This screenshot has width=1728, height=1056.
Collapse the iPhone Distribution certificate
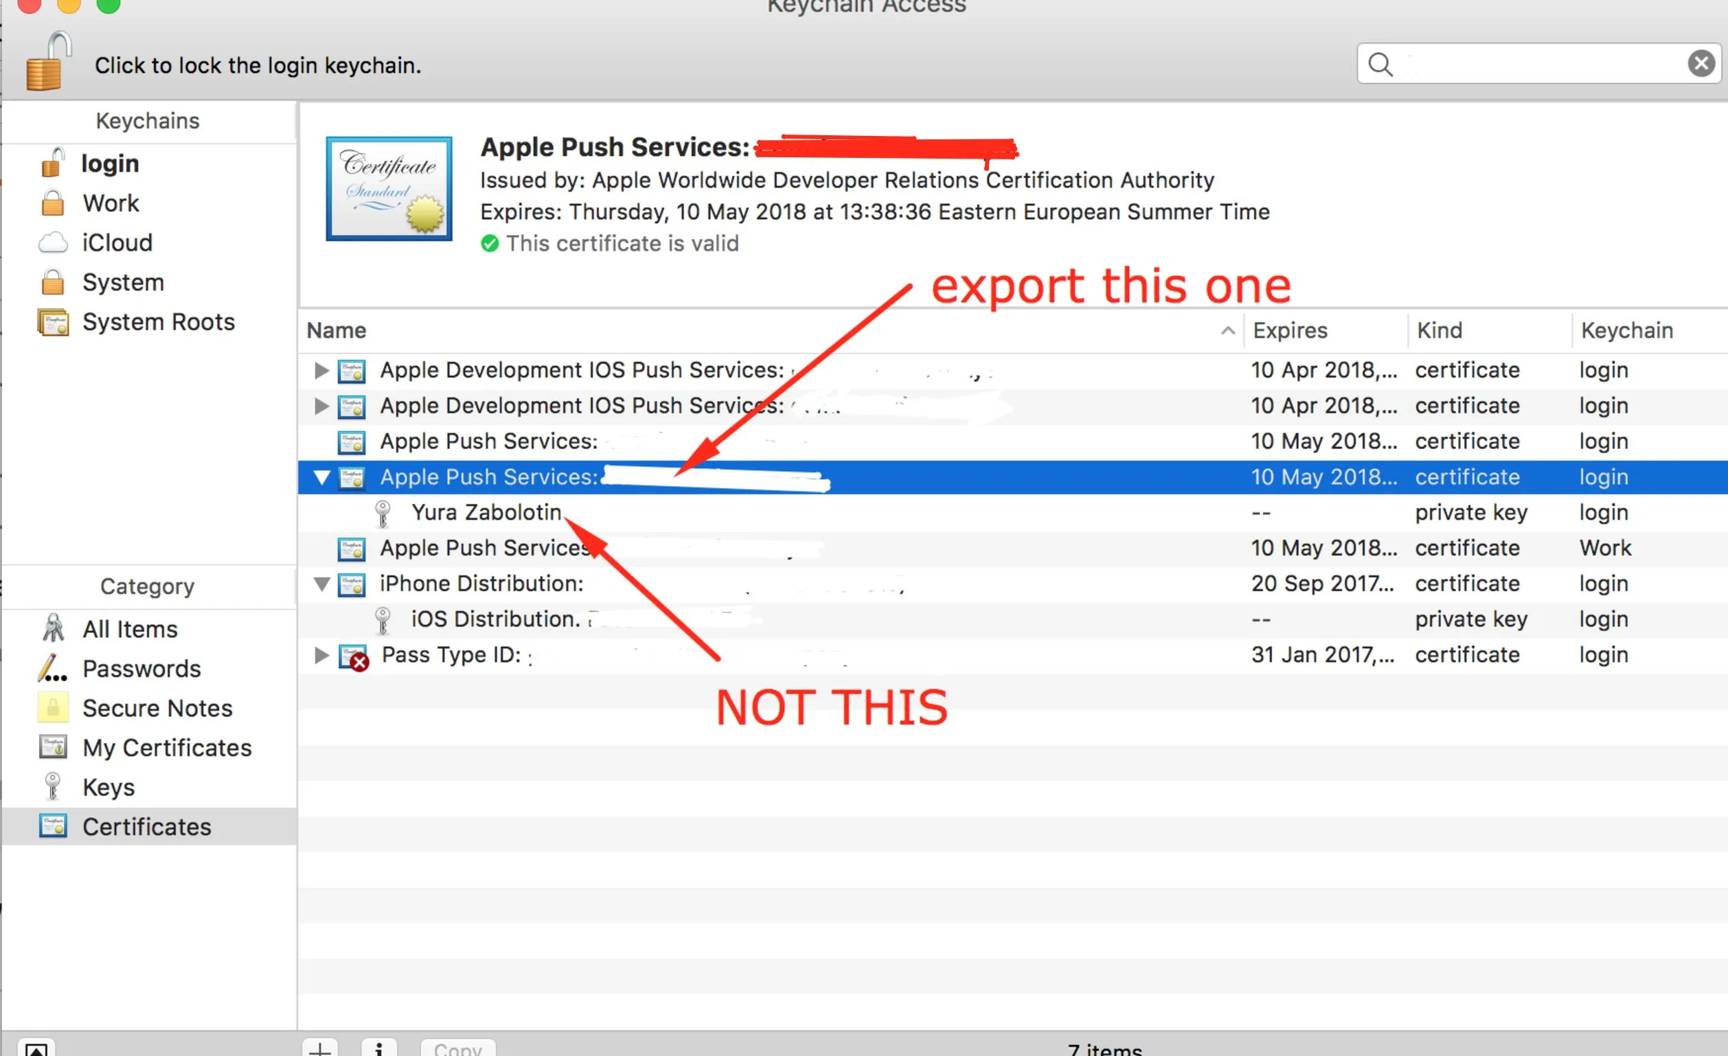[322, 584]
